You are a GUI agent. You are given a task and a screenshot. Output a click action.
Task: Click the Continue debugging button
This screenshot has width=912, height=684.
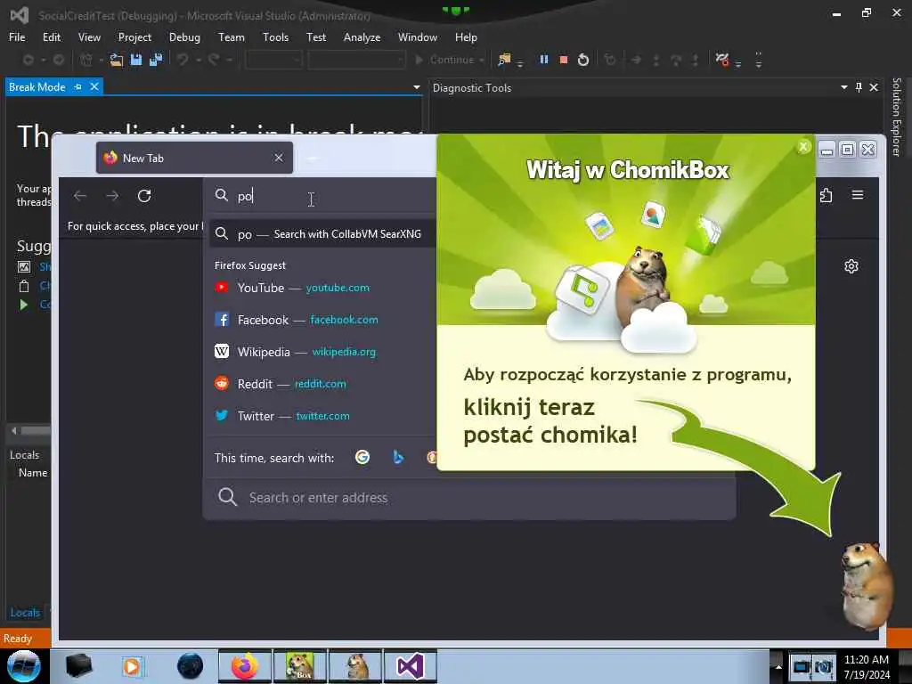445,60
